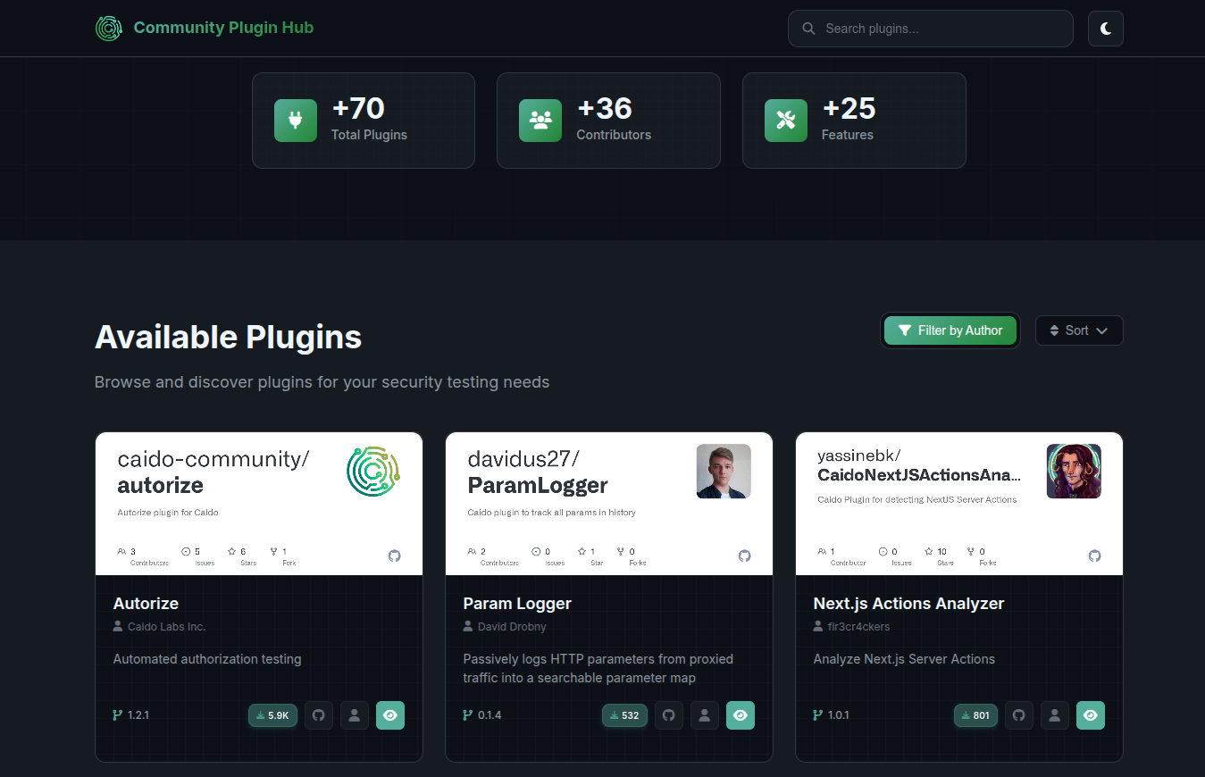Image resolution: width=1205 pixels, height=777 pixels.
Task: Click GitHub mark in ParamLogger preview image
Action: [744, 556]
